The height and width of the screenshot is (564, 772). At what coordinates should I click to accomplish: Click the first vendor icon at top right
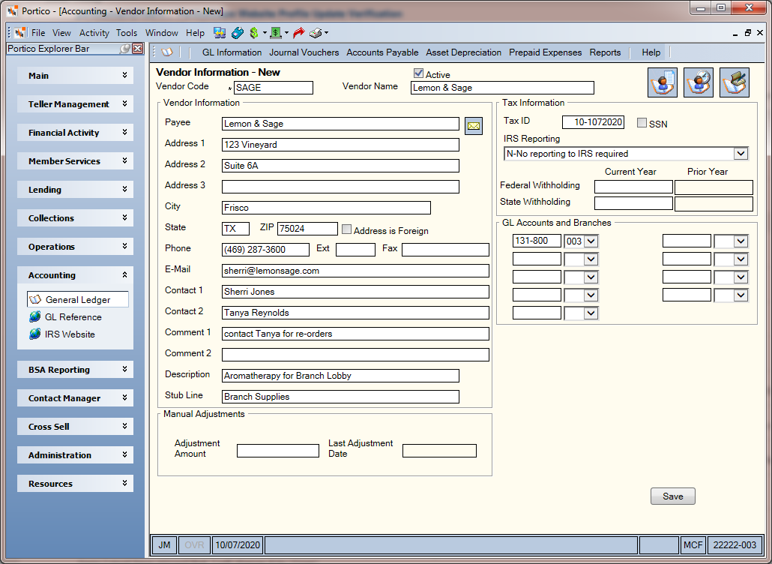click(663, 82)
